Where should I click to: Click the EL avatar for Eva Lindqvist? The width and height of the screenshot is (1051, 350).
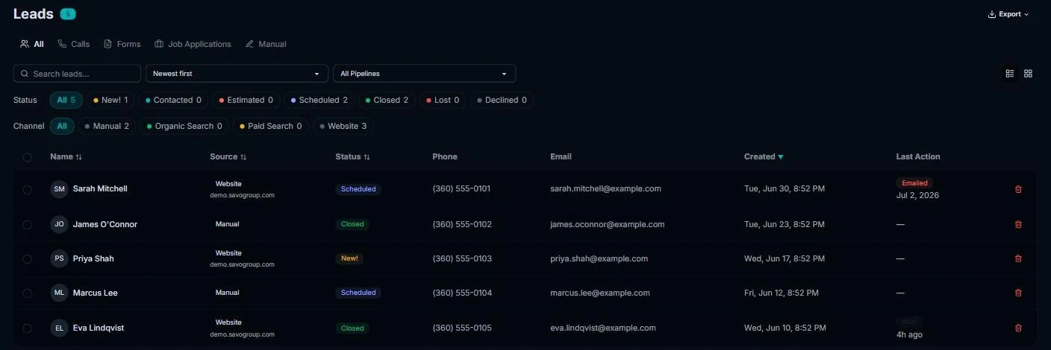pyautogui.click(x=59, y=328)
